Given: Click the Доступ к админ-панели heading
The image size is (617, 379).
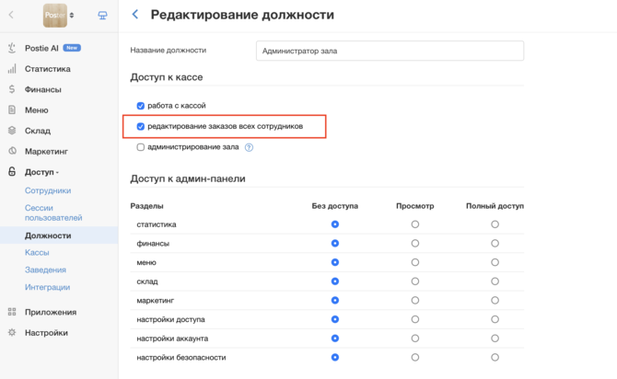Looking at the screenshot, I should 188,178.
